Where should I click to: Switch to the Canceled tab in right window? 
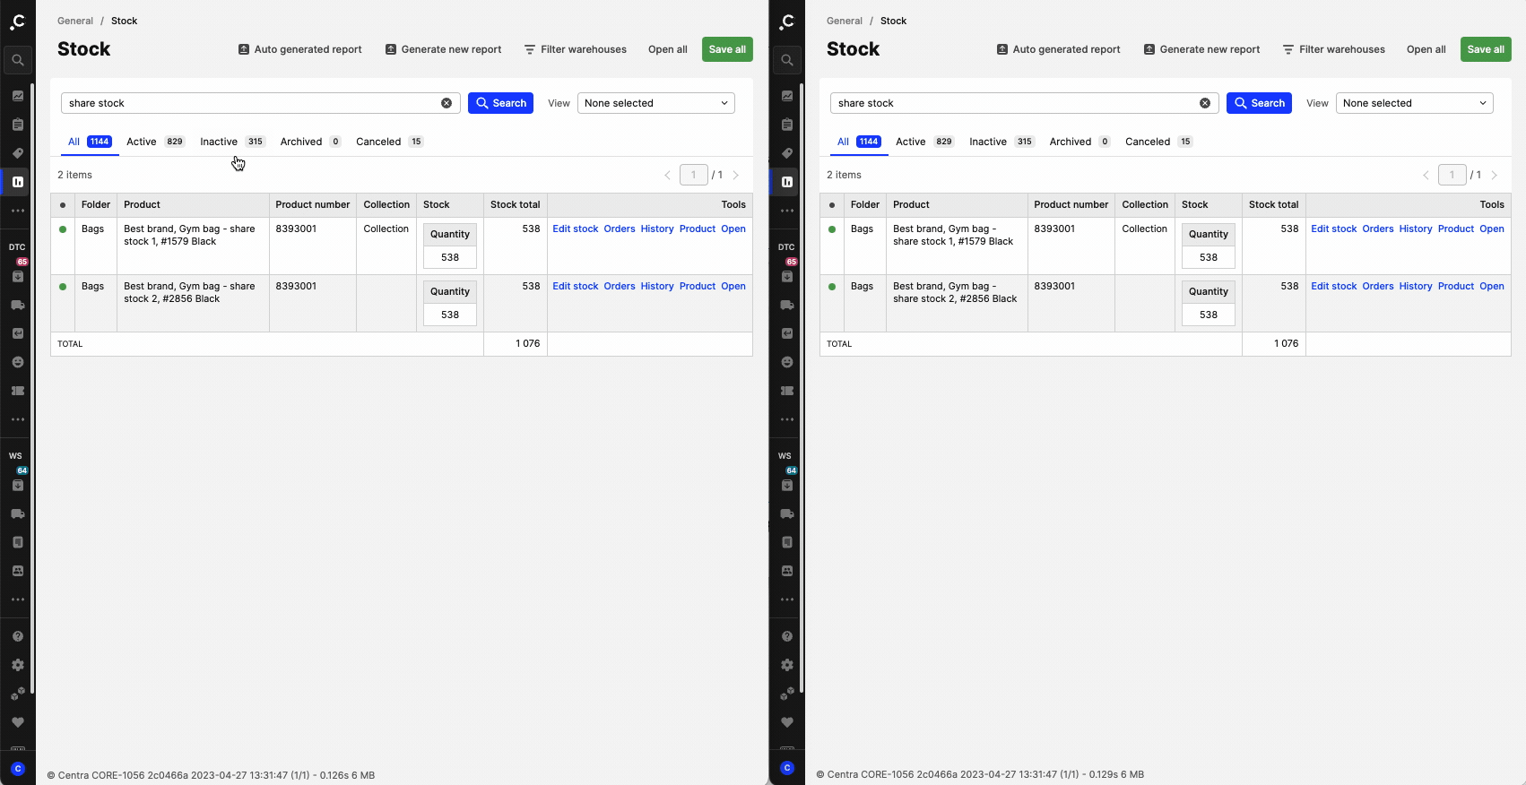point(1147,142)
